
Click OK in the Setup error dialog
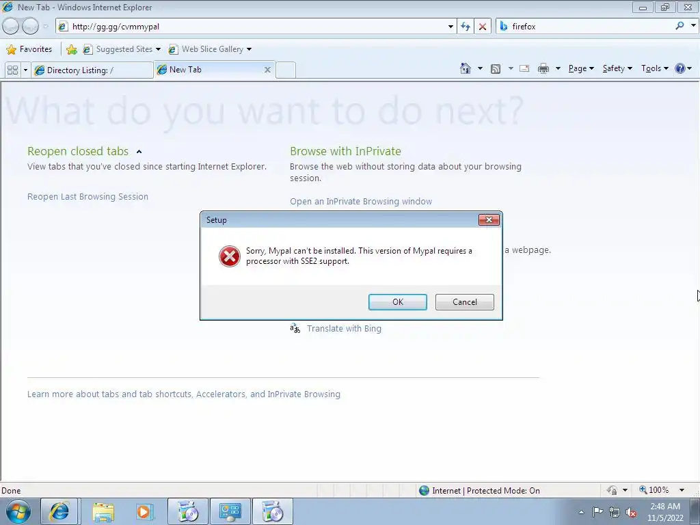(x=397, y=301)
